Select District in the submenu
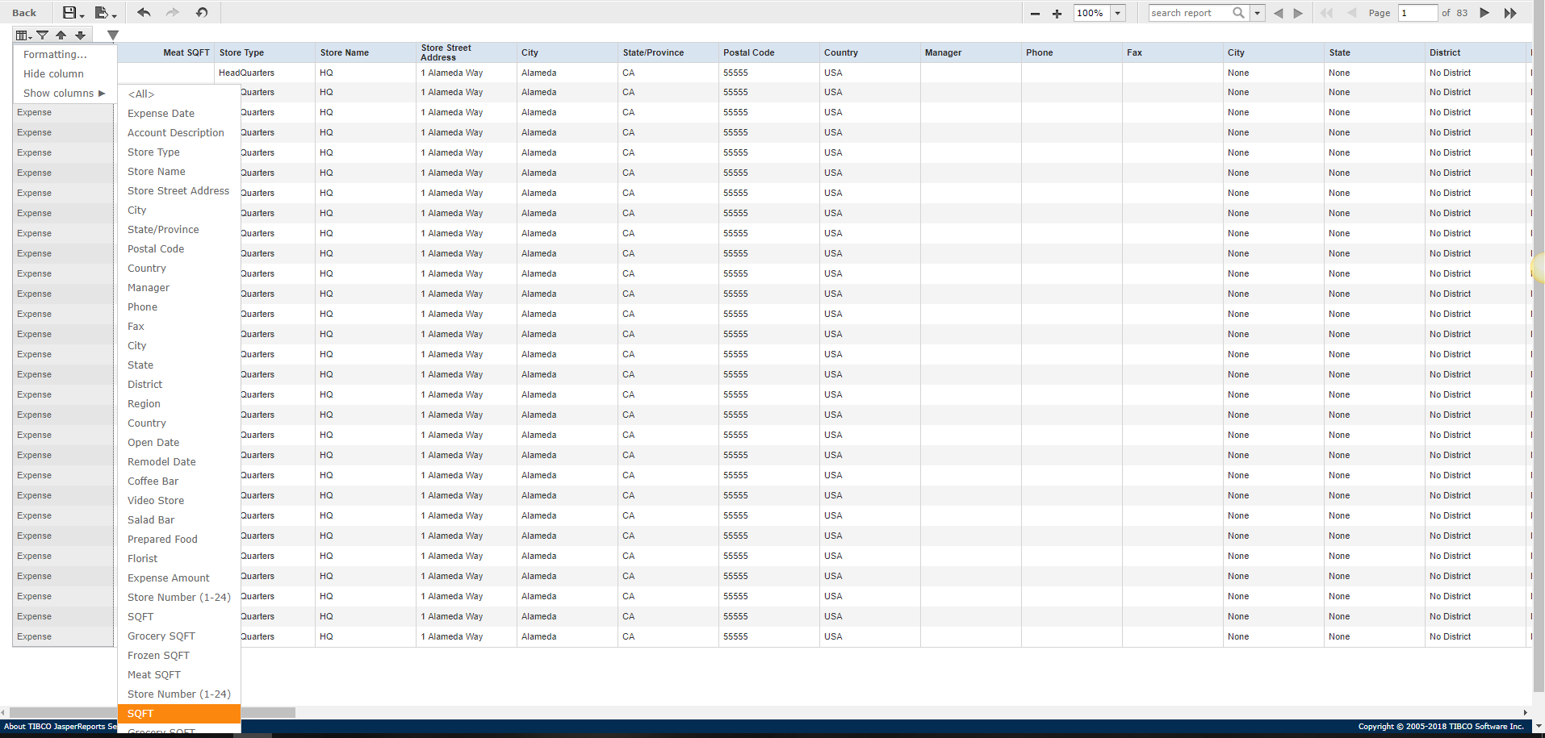Image resolution: width=1545 pixels, height=738 pixels. pos(179,385)
